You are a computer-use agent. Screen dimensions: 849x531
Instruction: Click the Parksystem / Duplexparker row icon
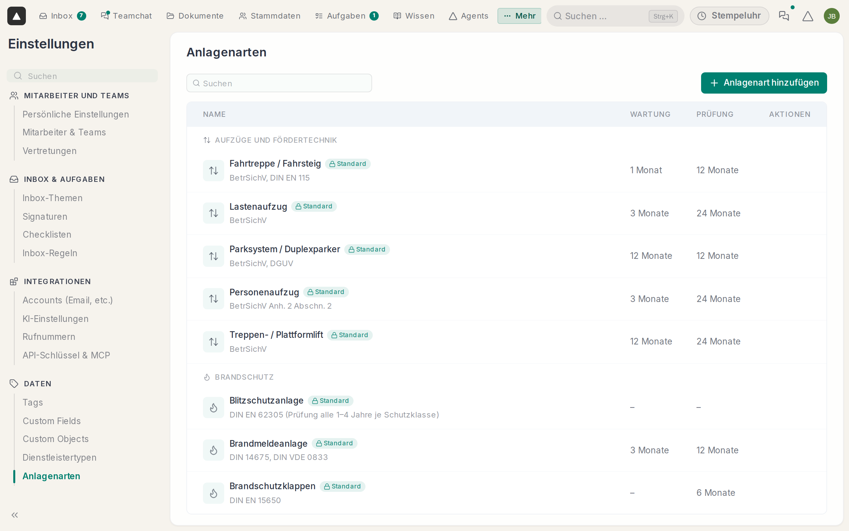(x=213, y=256)
